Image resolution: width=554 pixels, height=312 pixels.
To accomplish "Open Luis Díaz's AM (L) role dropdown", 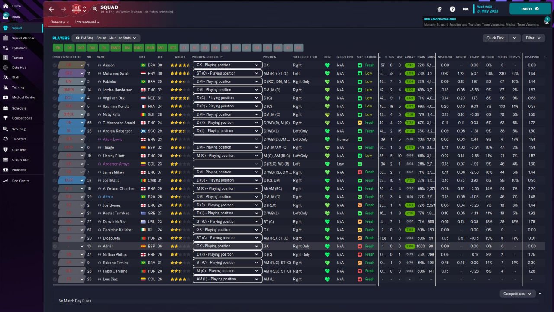I will coord(227,279).
